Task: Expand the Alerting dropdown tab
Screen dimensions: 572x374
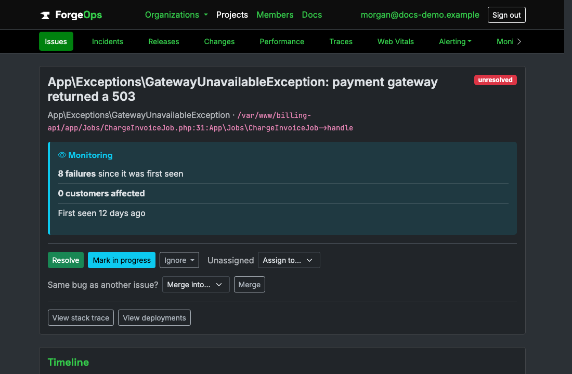Action: point(455,42)
